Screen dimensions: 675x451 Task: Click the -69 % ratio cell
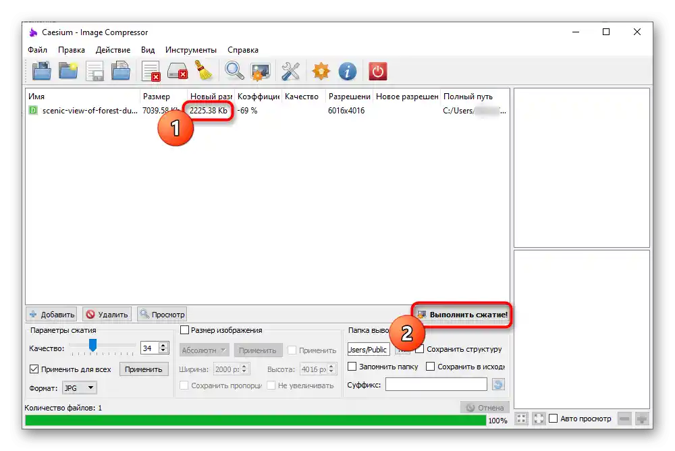247,111
